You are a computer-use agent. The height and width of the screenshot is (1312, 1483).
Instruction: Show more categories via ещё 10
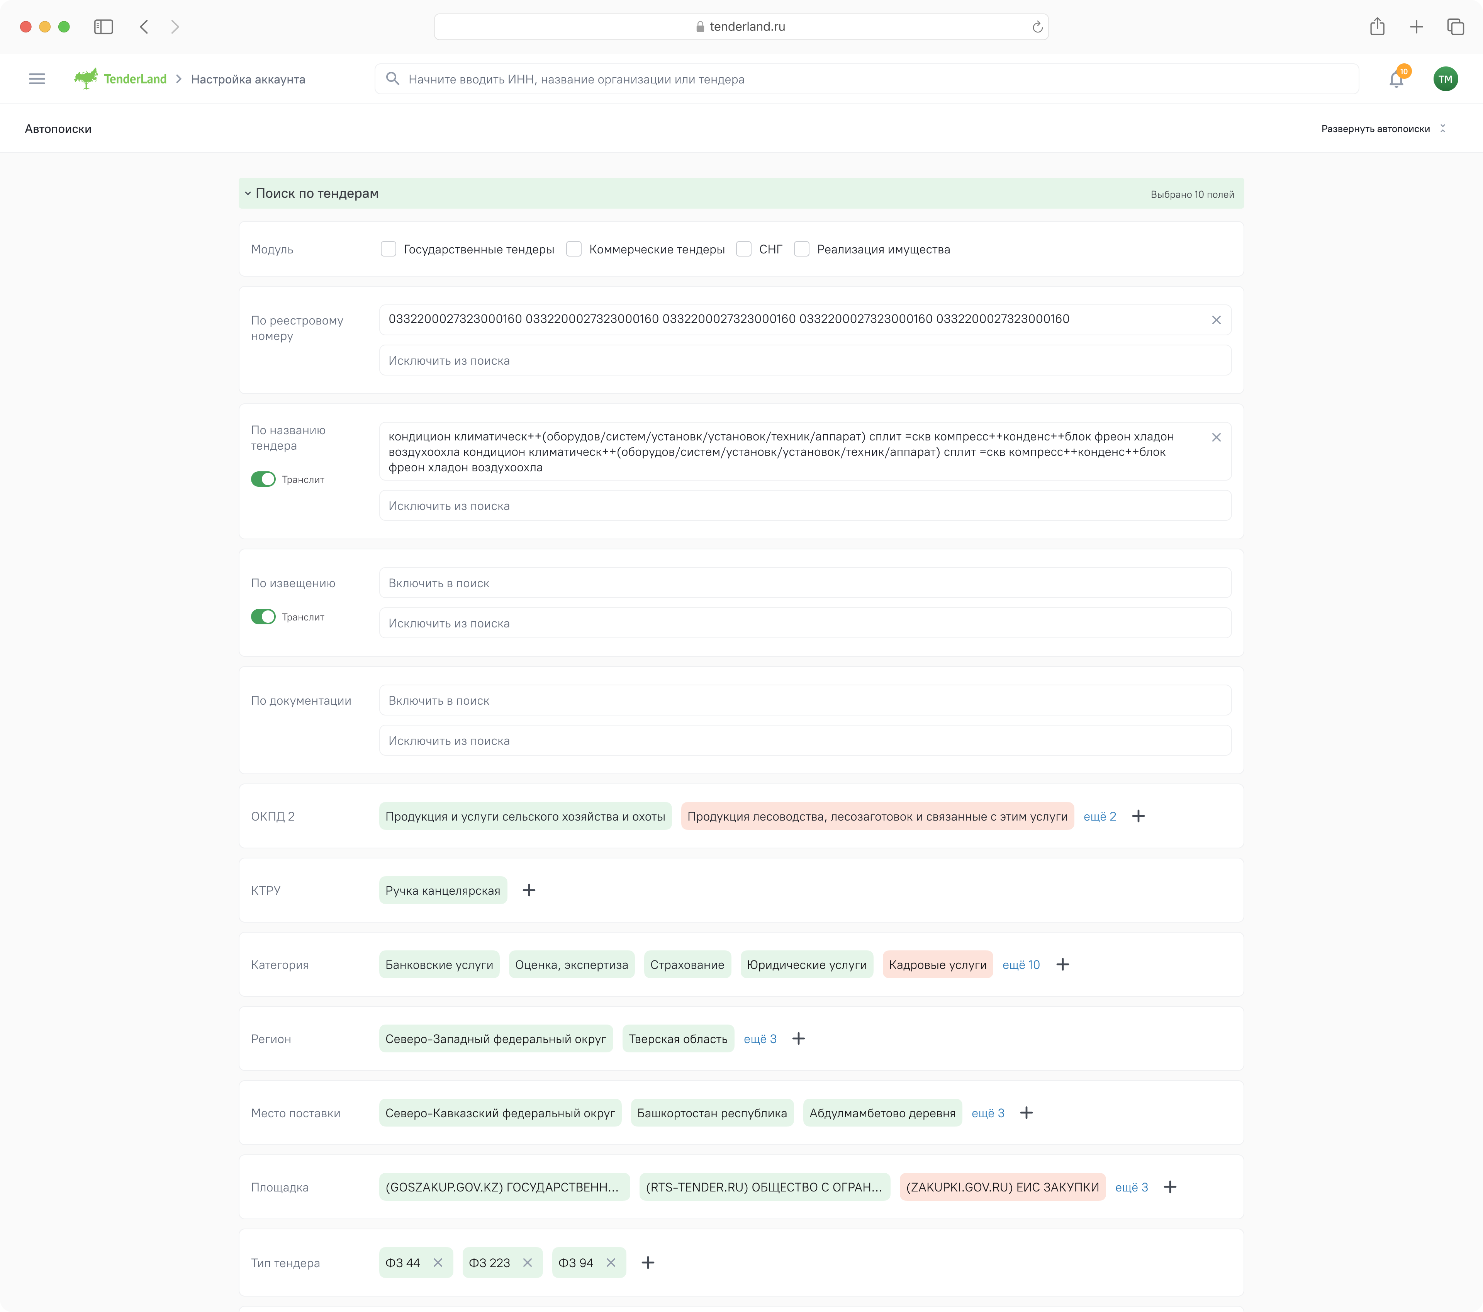pyautogui.click(x=1021, y=965)
